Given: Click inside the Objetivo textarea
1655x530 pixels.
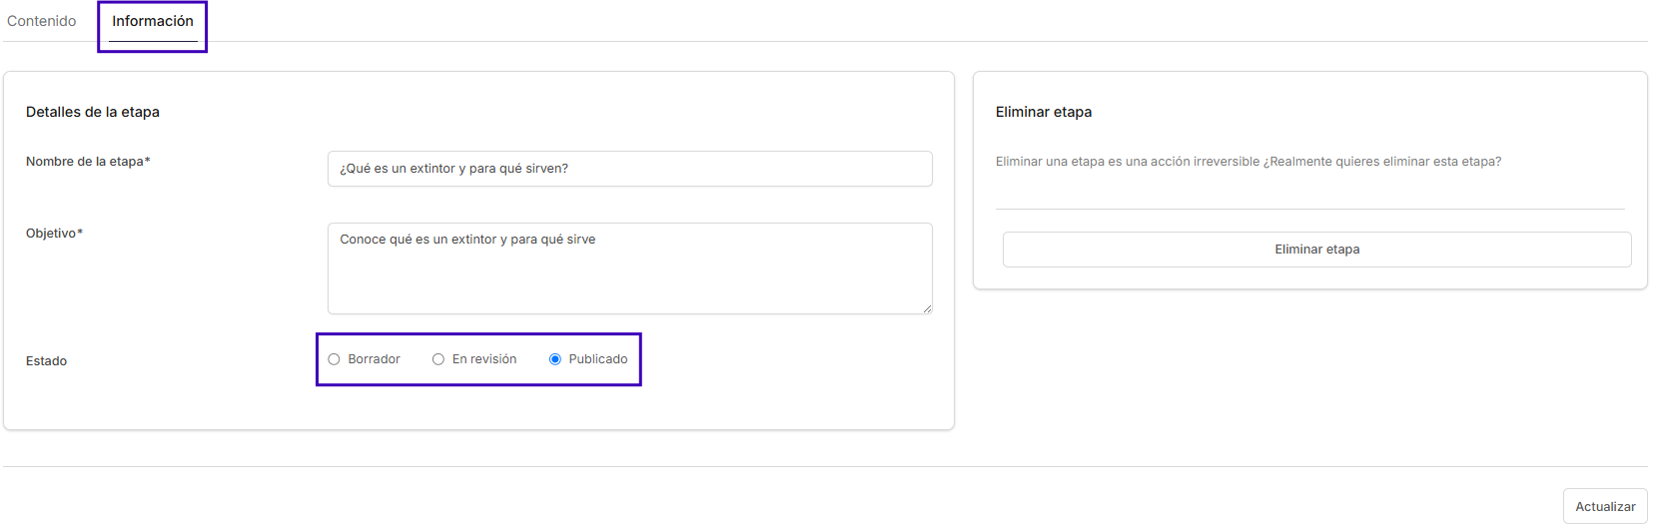Looking at the screenshot, I should (x=630, y=268).
